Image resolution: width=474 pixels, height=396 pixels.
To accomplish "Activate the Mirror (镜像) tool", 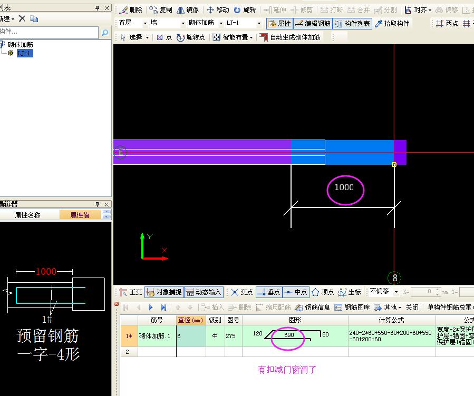I will coord(188,10).
